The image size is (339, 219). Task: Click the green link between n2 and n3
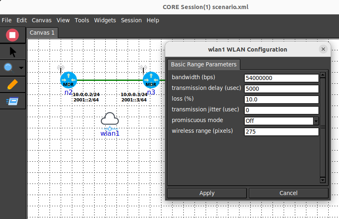110,80
